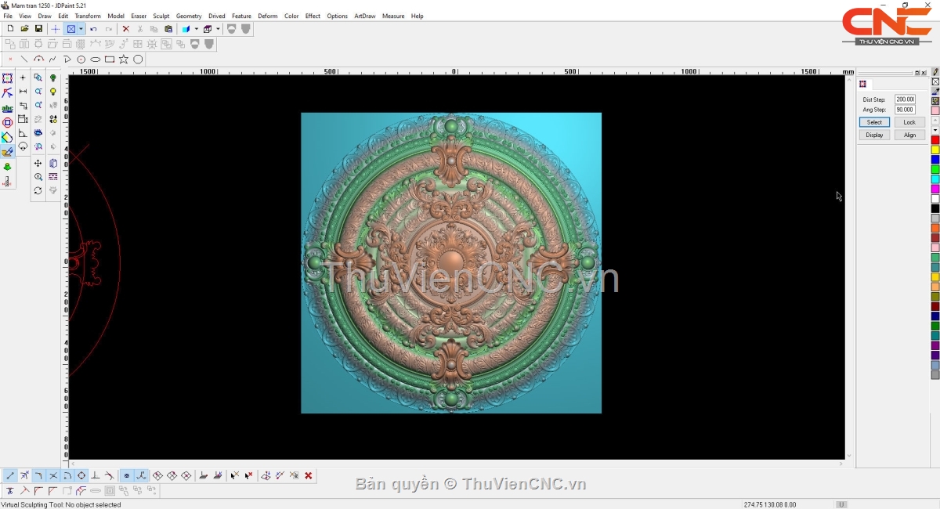Click the yellow light bulb icon
Image resolution: width=940 pixels, height=509 pixels.
[53, 92]
